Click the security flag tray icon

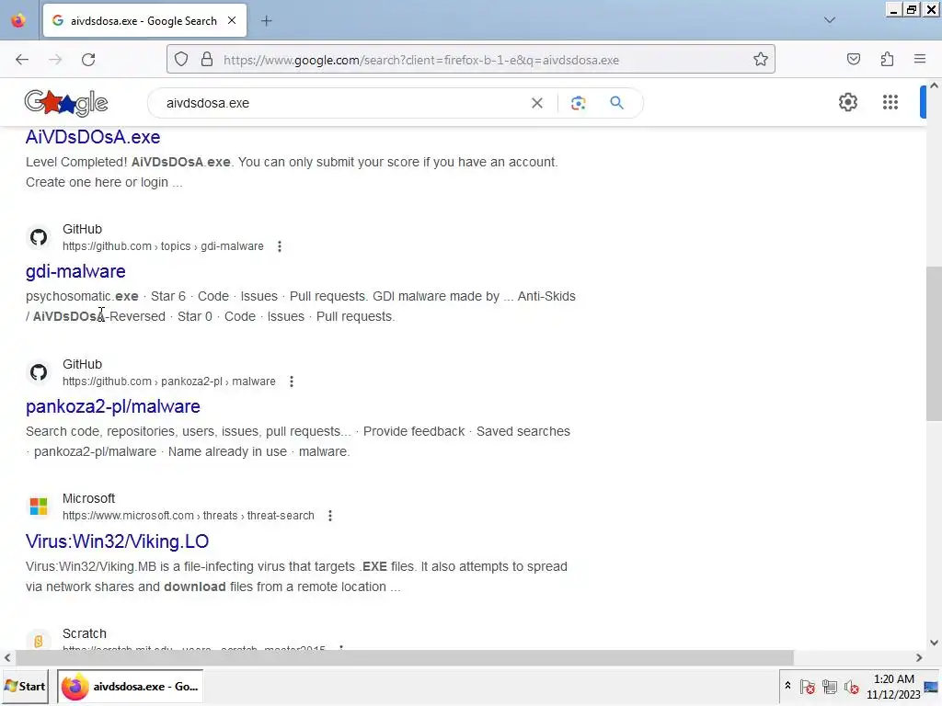pos(808,687)
